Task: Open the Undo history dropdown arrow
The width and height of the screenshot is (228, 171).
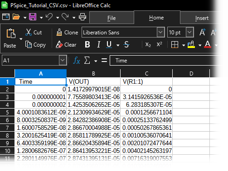Action: (x=58, y=18)
